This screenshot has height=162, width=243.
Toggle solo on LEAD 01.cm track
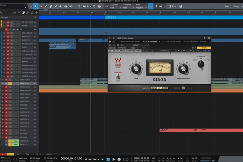tap(10, 83)
